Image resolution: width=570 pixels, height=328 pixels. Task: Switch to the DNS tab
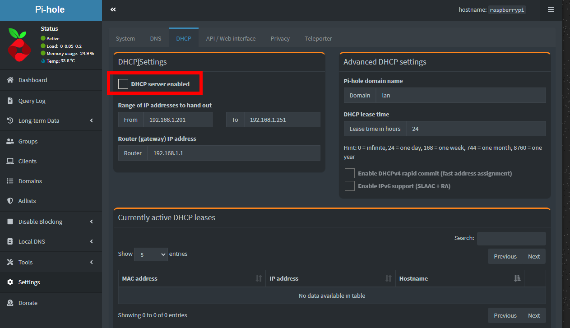(x=156, y=38)
